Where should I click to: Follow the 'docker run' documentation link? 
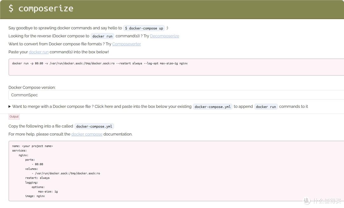pos(39,52)
